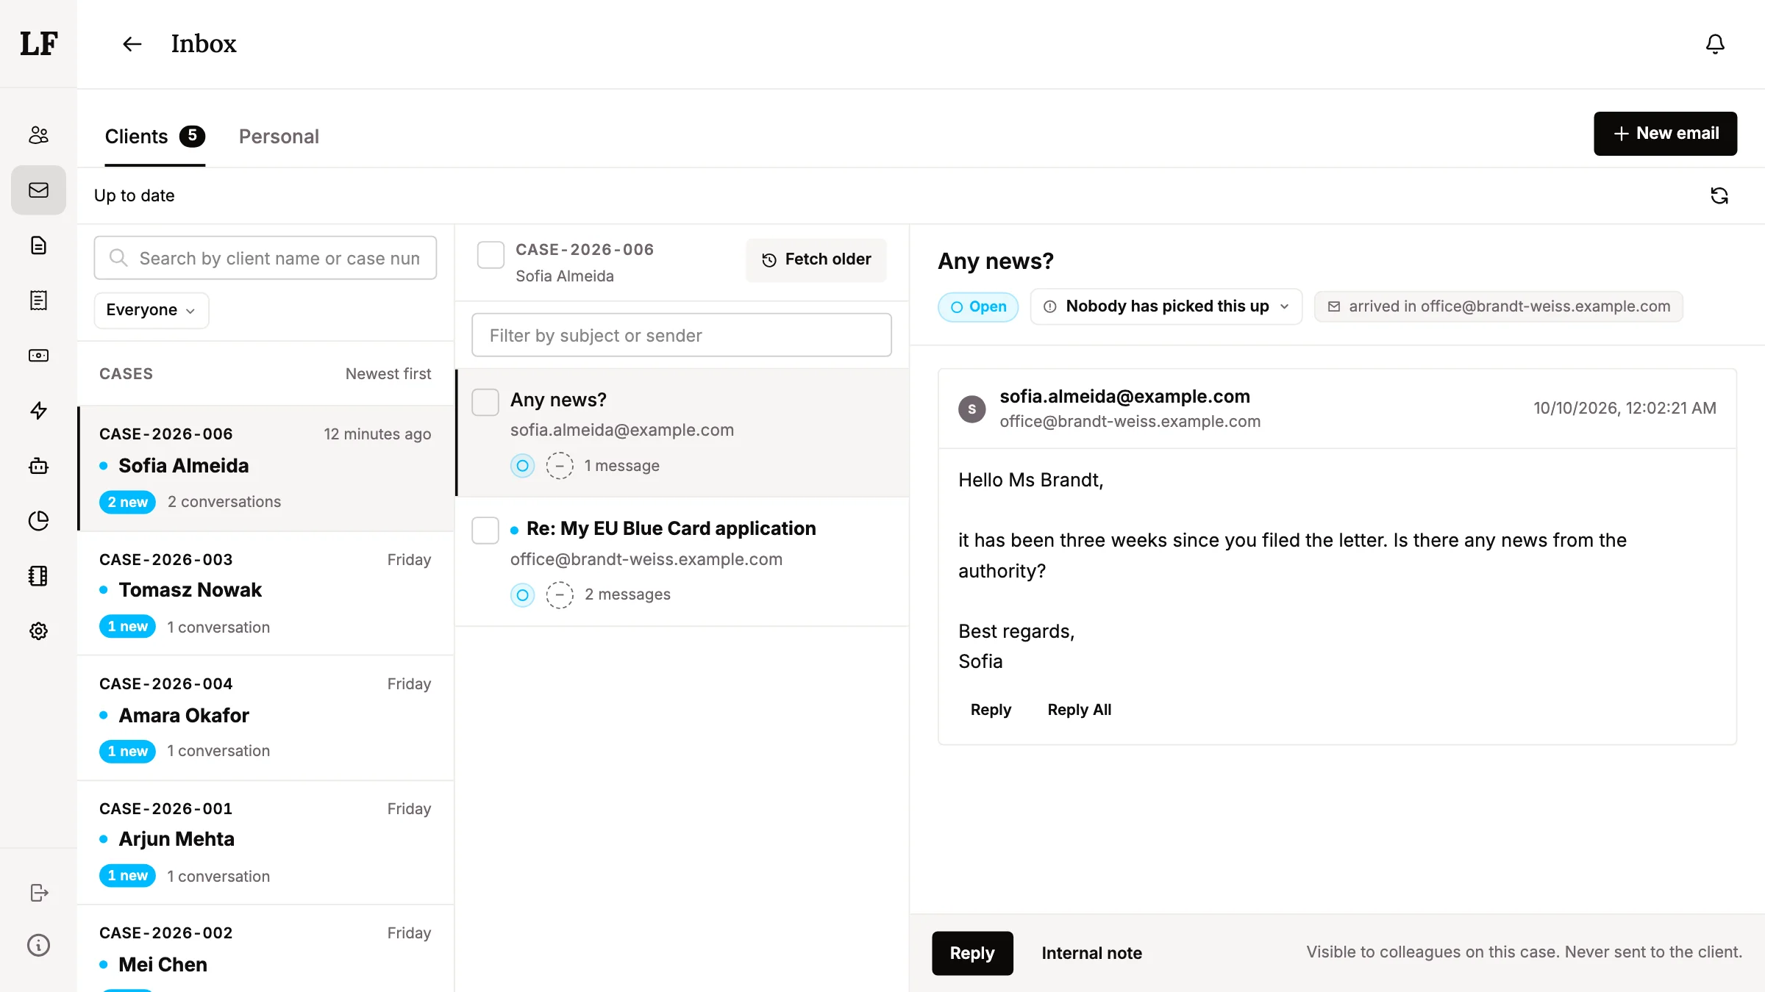This screenshot has height=992, width=1765.
Task: Click the 10/10/2026, 12:02:21 AM timestamp
Action: coord(1625,409)
